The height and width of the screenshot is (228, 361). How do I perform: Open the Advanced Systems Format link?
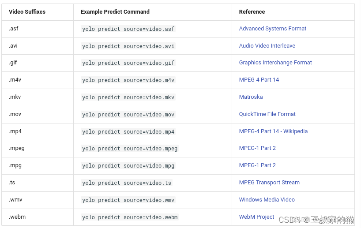(x=272, y=29)
